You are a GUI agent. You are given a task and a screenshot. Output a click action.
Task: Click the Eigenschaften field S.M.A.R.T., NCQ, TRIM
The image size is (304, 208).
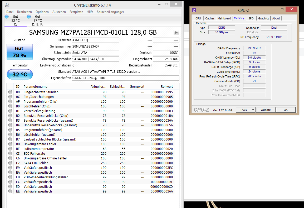click(125, 78)
